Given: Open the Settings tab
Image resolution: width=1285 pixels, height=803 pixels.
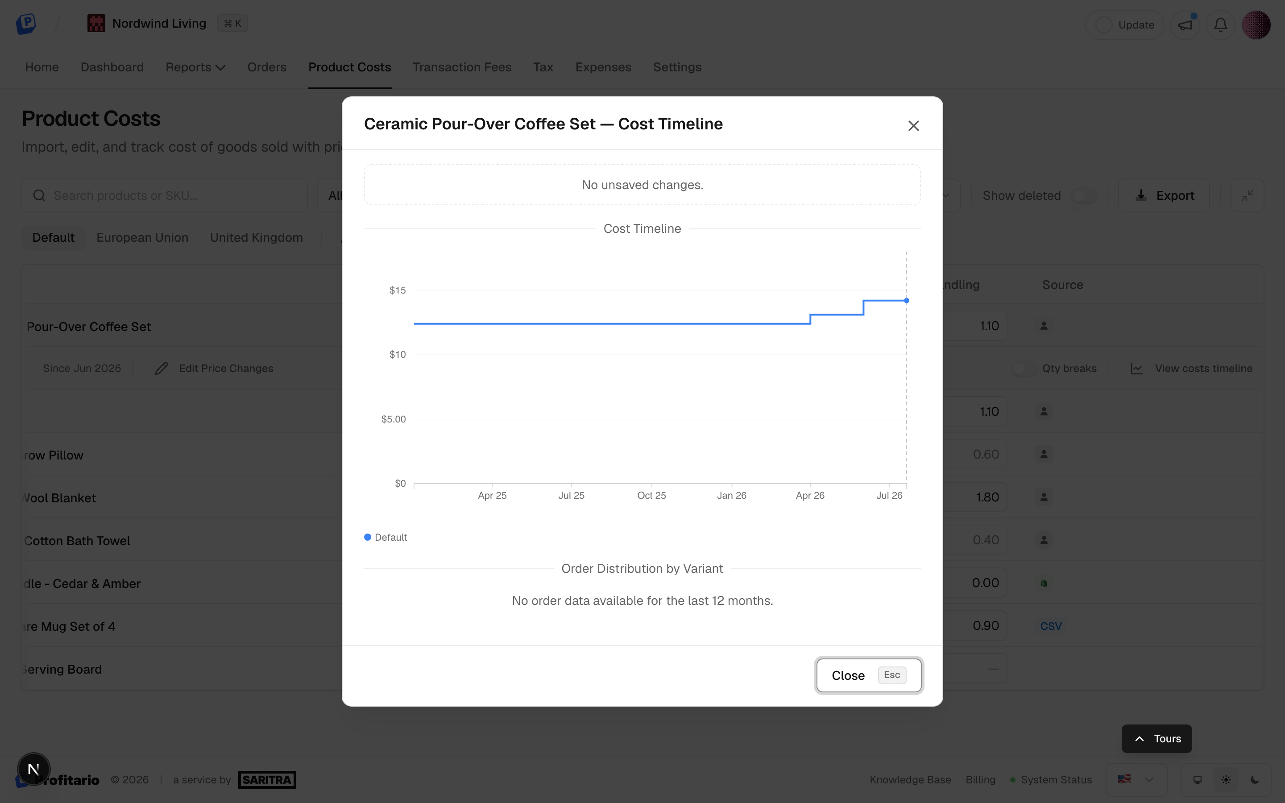Looking at the screenshot, I should pyautogui.click(x=677, y=67).
